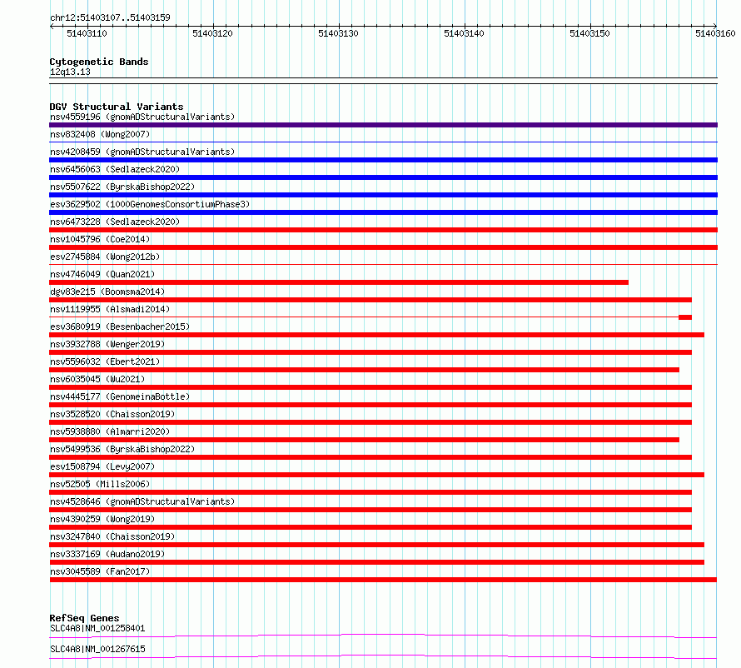Open variant nsv3528520 (Chaisson2019)

click(112, 414)
